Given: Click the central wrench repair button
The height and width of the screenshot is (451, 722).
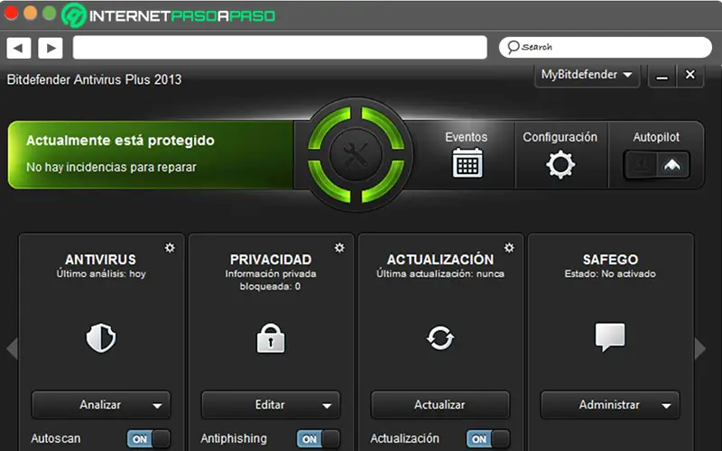Looking at the screenshot, I should pos(356,154).
